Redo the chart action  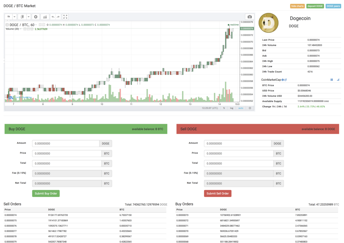(58, 17)
